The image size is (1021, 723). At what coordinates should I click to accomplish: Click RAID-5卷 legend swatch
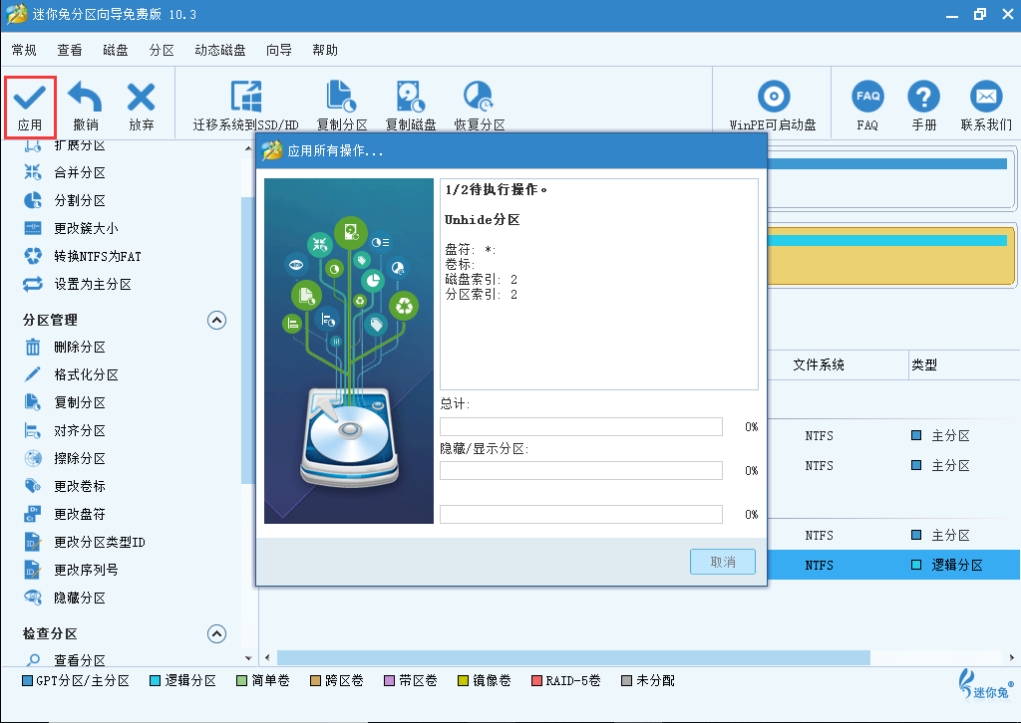pyautogui.click(x=537, y=681)
